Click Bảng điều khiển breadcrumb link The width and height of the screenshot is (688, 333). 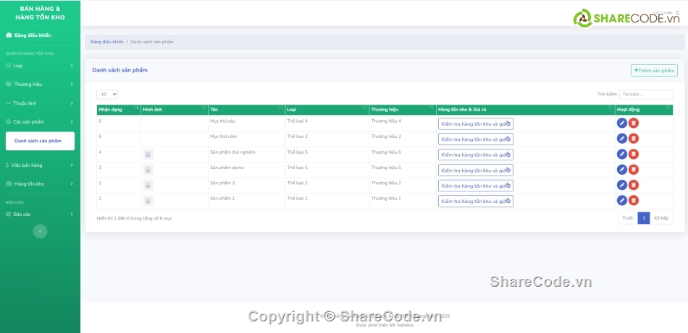click(x=106, y=42)
